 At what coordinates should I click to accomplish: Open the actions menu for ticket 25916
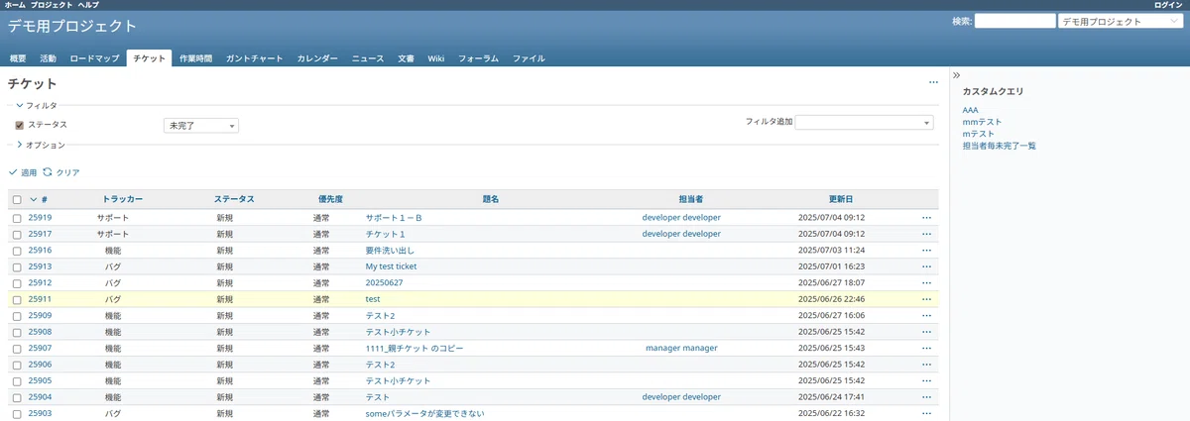[x=927, y=250]
